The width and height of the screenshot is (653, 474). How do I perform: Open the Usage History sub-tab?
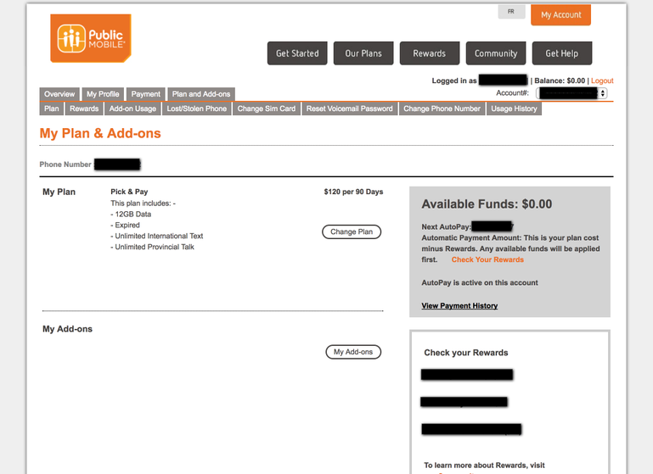tap(514, 109)
